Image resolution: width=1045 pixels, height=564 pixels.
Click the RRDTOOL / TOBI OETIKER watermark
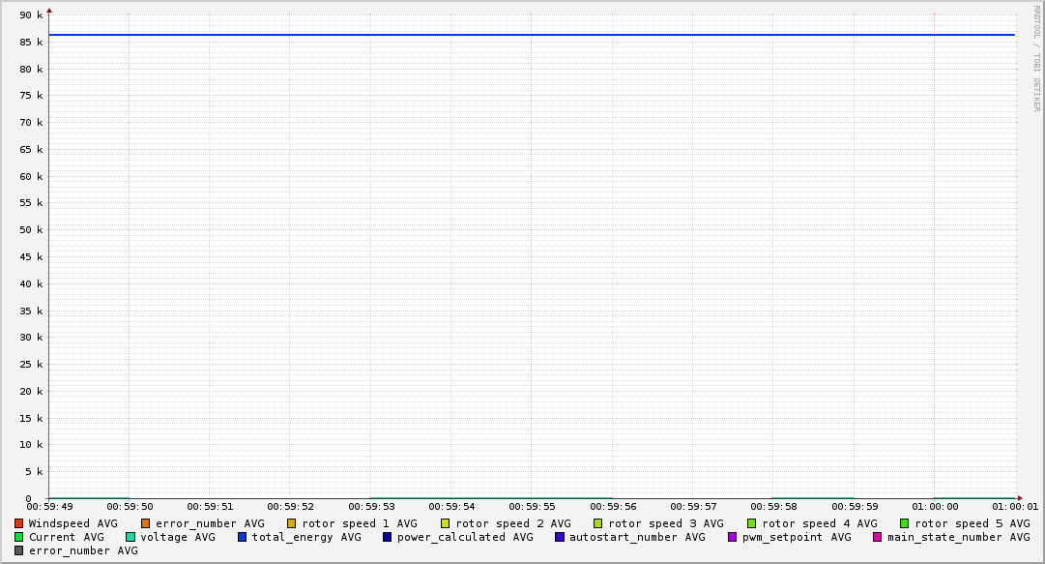[1036, 58]
